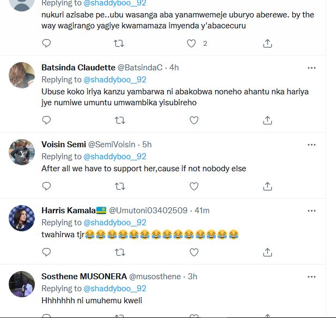
Task: Like the top tweet with 2 likes
Action: pyautogui.click(x=192, y=43)
